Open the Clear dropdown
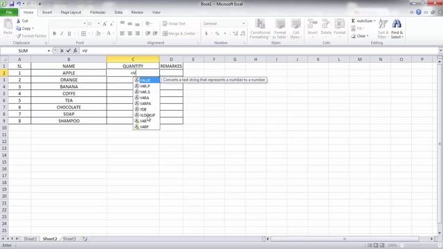Screen dimensions: 443x249 [x=360, y=36]
